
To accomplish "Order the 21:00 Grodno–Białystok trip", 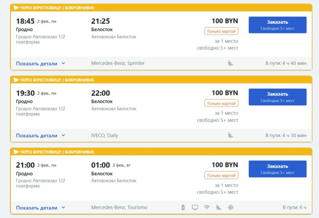I will (277, 169).
